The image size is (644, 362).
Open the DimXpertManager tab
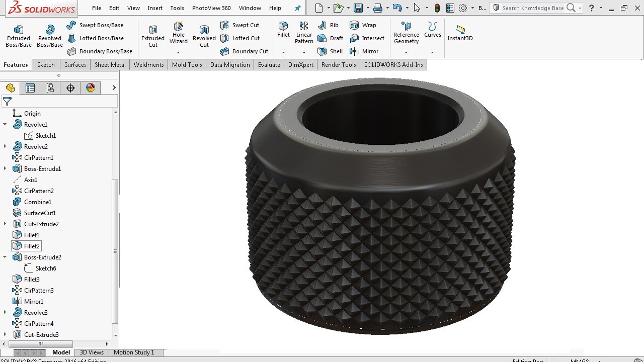point(70,88)
